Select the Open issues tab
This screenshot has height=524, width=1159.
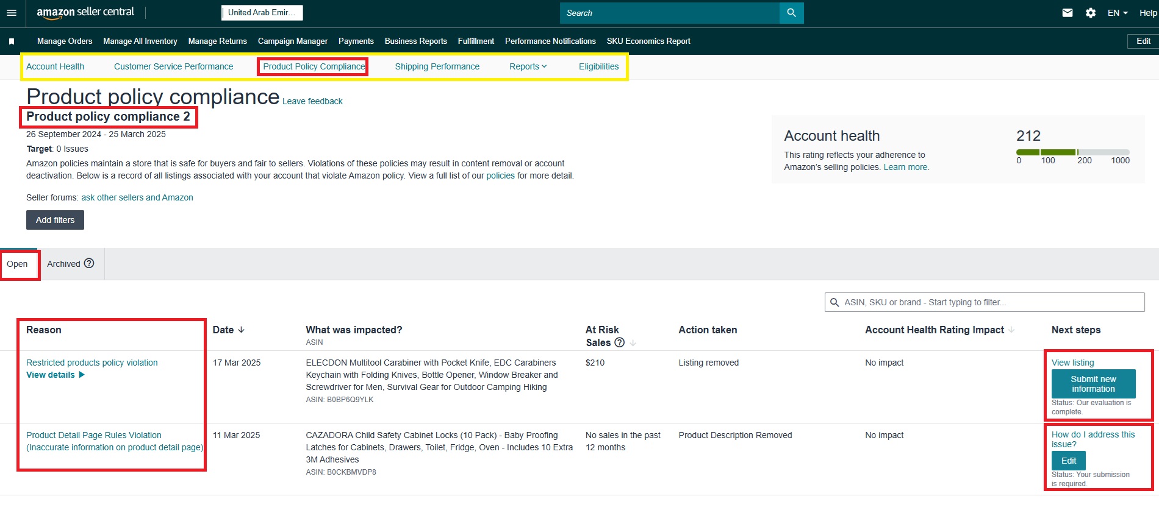tap(18, 264)
